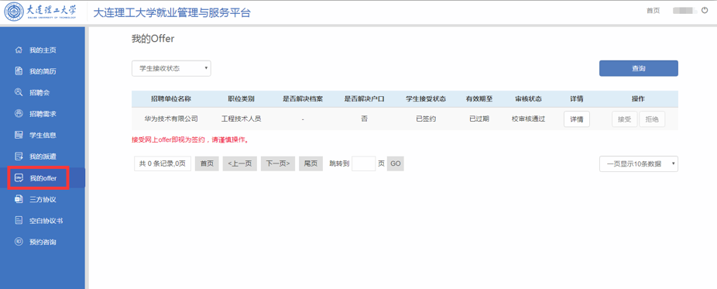Viewport: 717px width, 289px height.
Task: Click the home icon beside 我的主页
Action: pos(19,50)
